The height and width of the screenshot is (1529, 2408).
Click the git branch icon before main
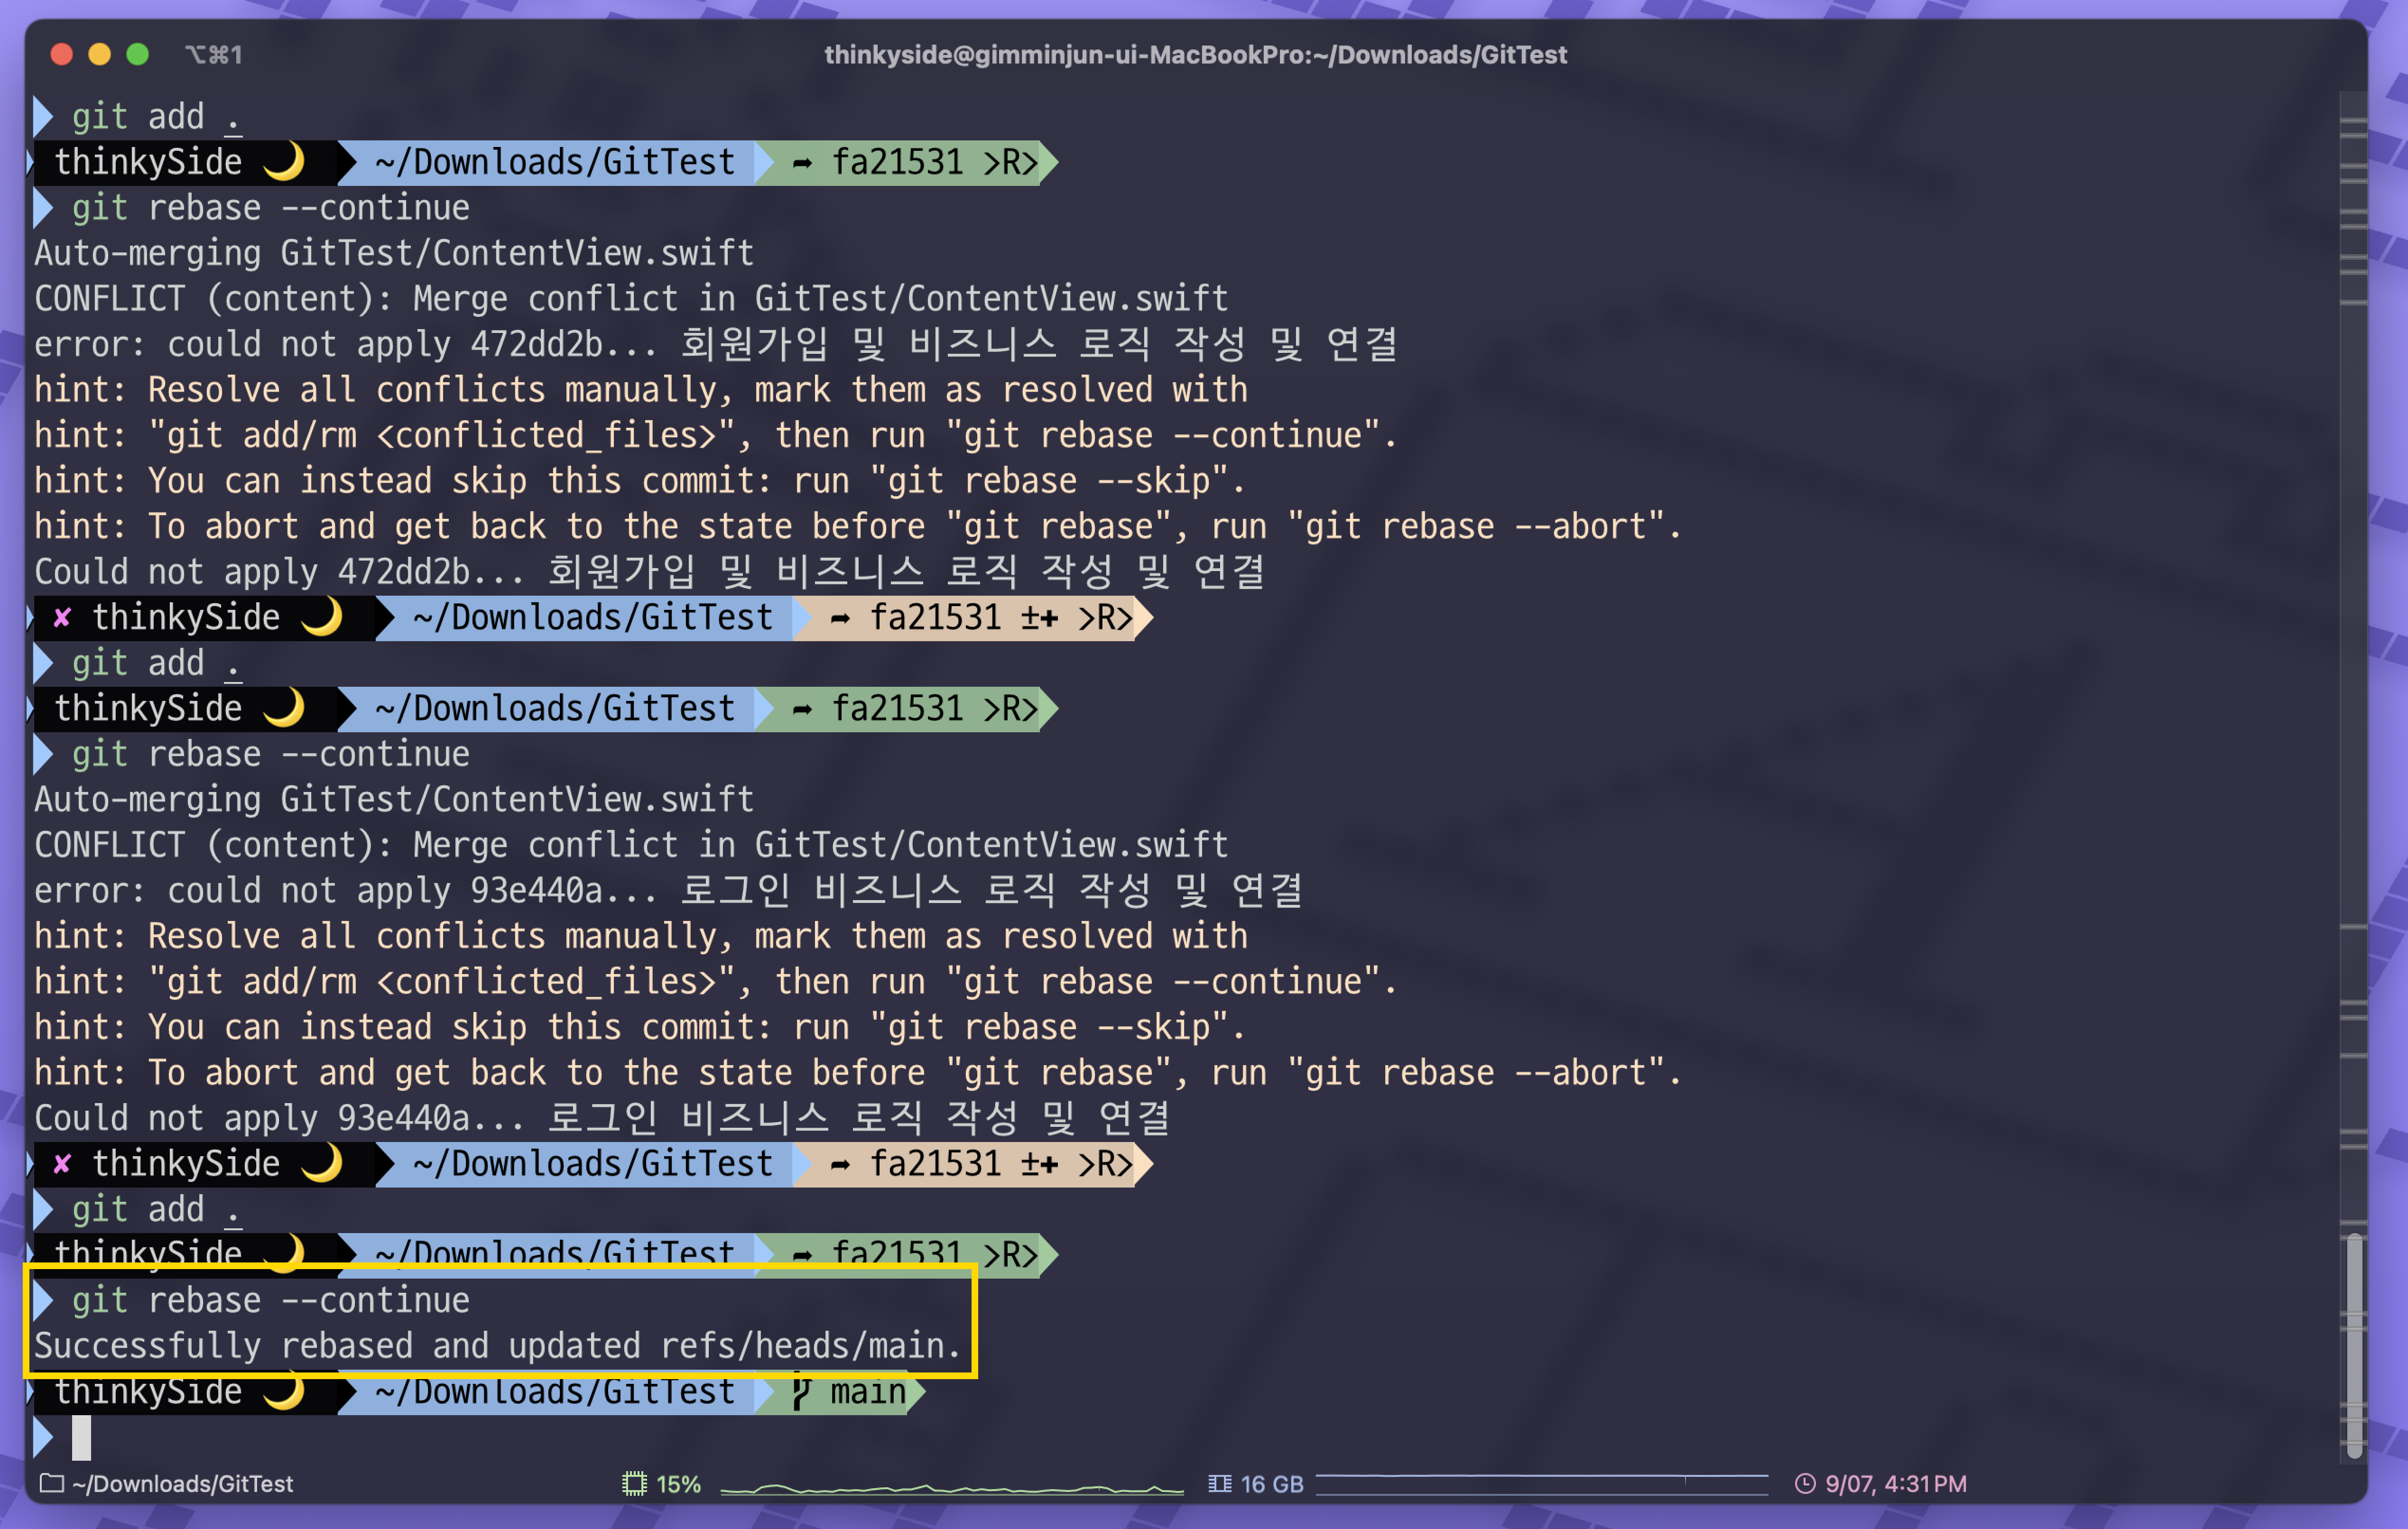click(800, 1392)
